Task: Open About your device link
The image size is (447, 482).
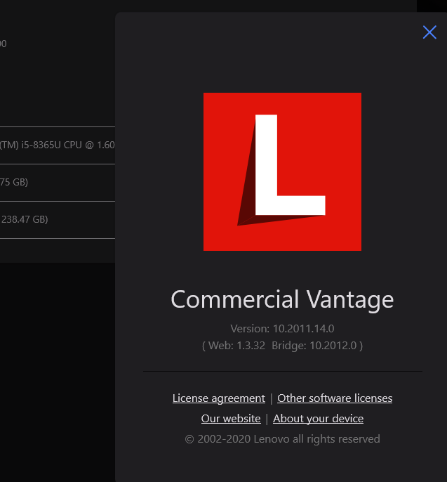Action: (x=318, y=418)
